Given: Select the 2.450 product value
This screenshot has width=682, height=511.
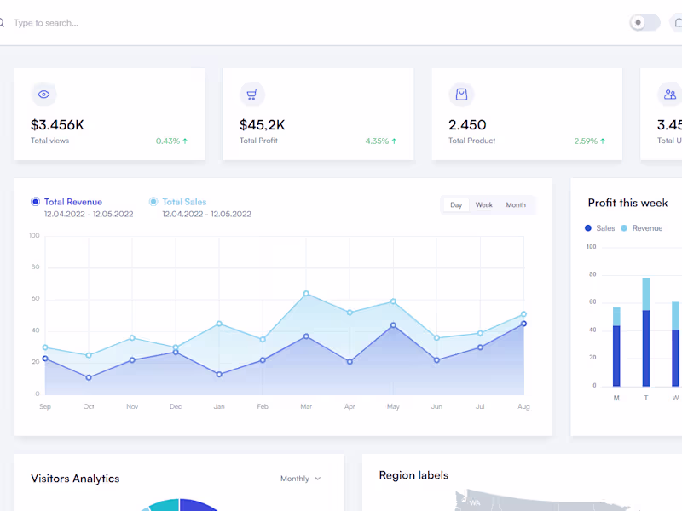Looking at the screenshot, I should tap(467, 125).
